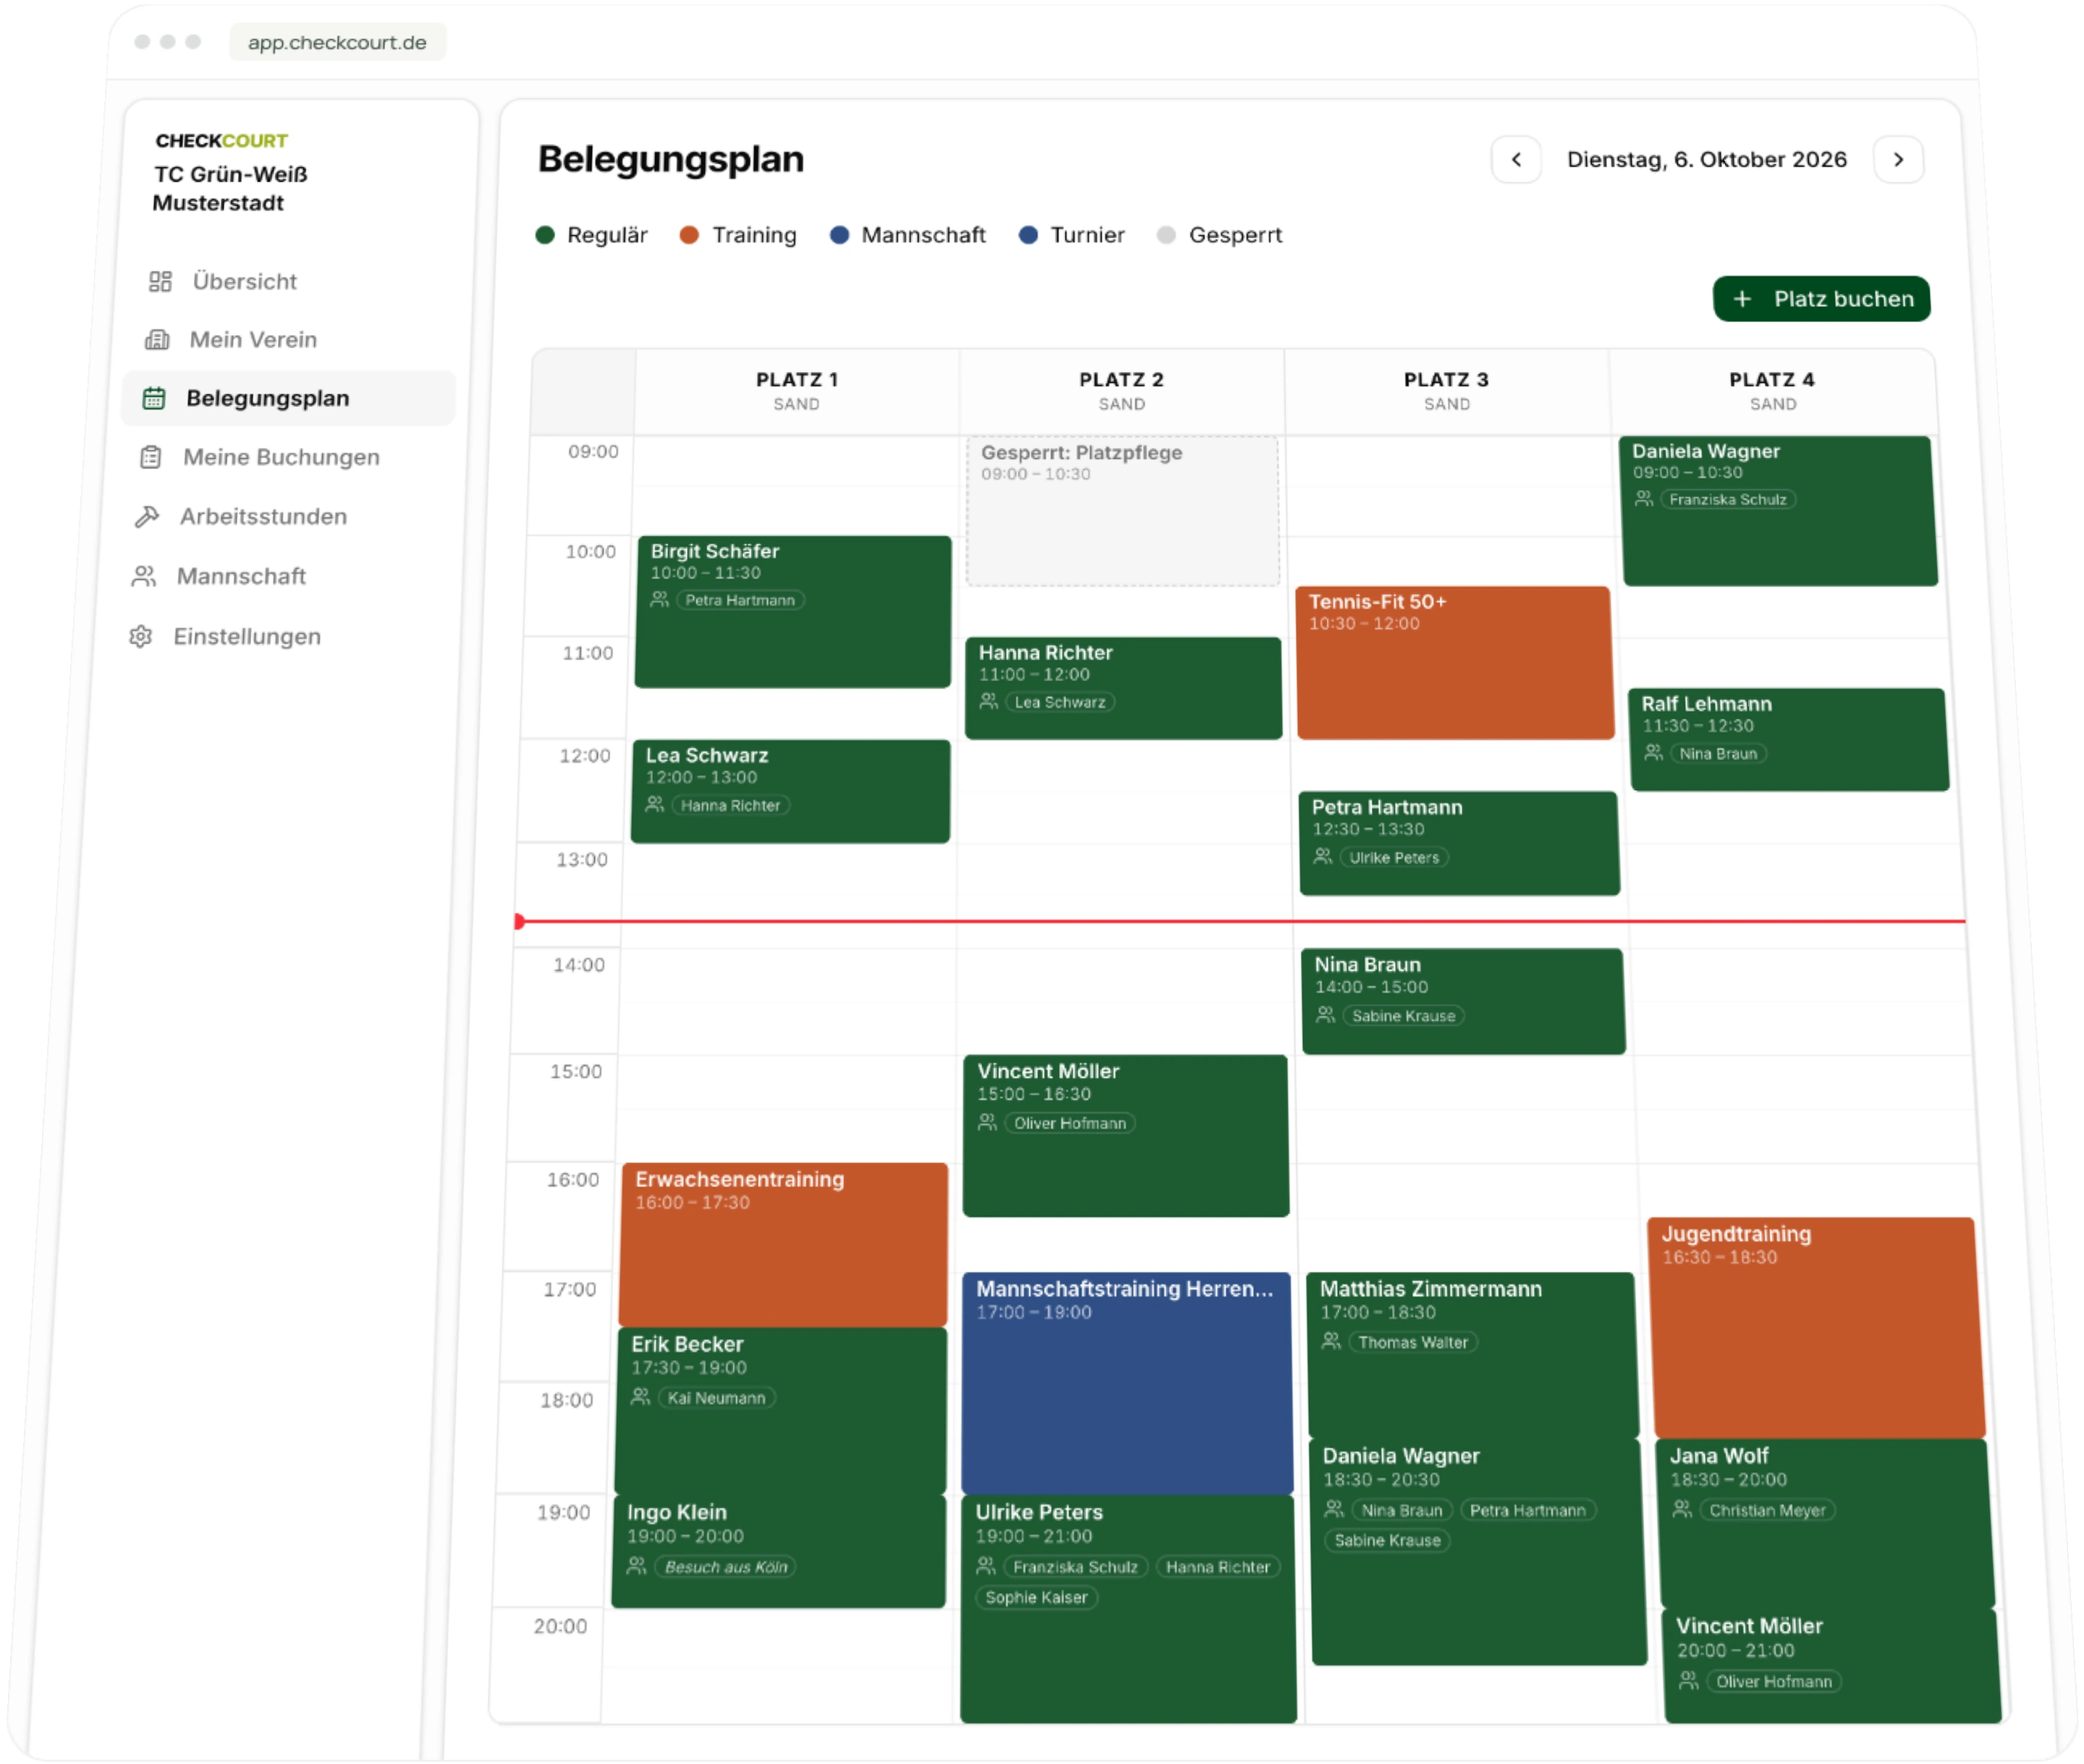Open the Tennis-Fit 50+ training block
Image resolution: width=2084 pixels, height=1764 pixels.
1455,663
